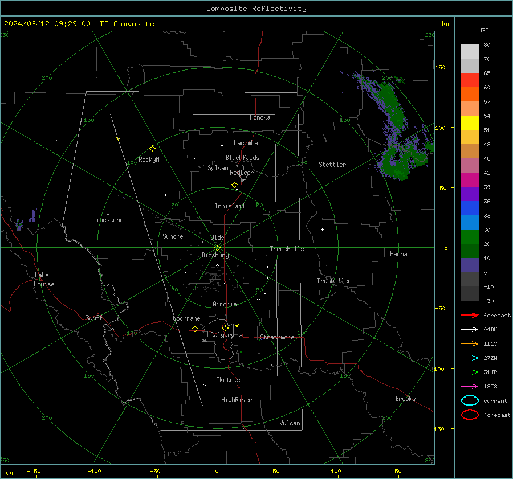Click the Composite_Reflectivity title
This screenshot has height=479, width=513.
point(256,9)
